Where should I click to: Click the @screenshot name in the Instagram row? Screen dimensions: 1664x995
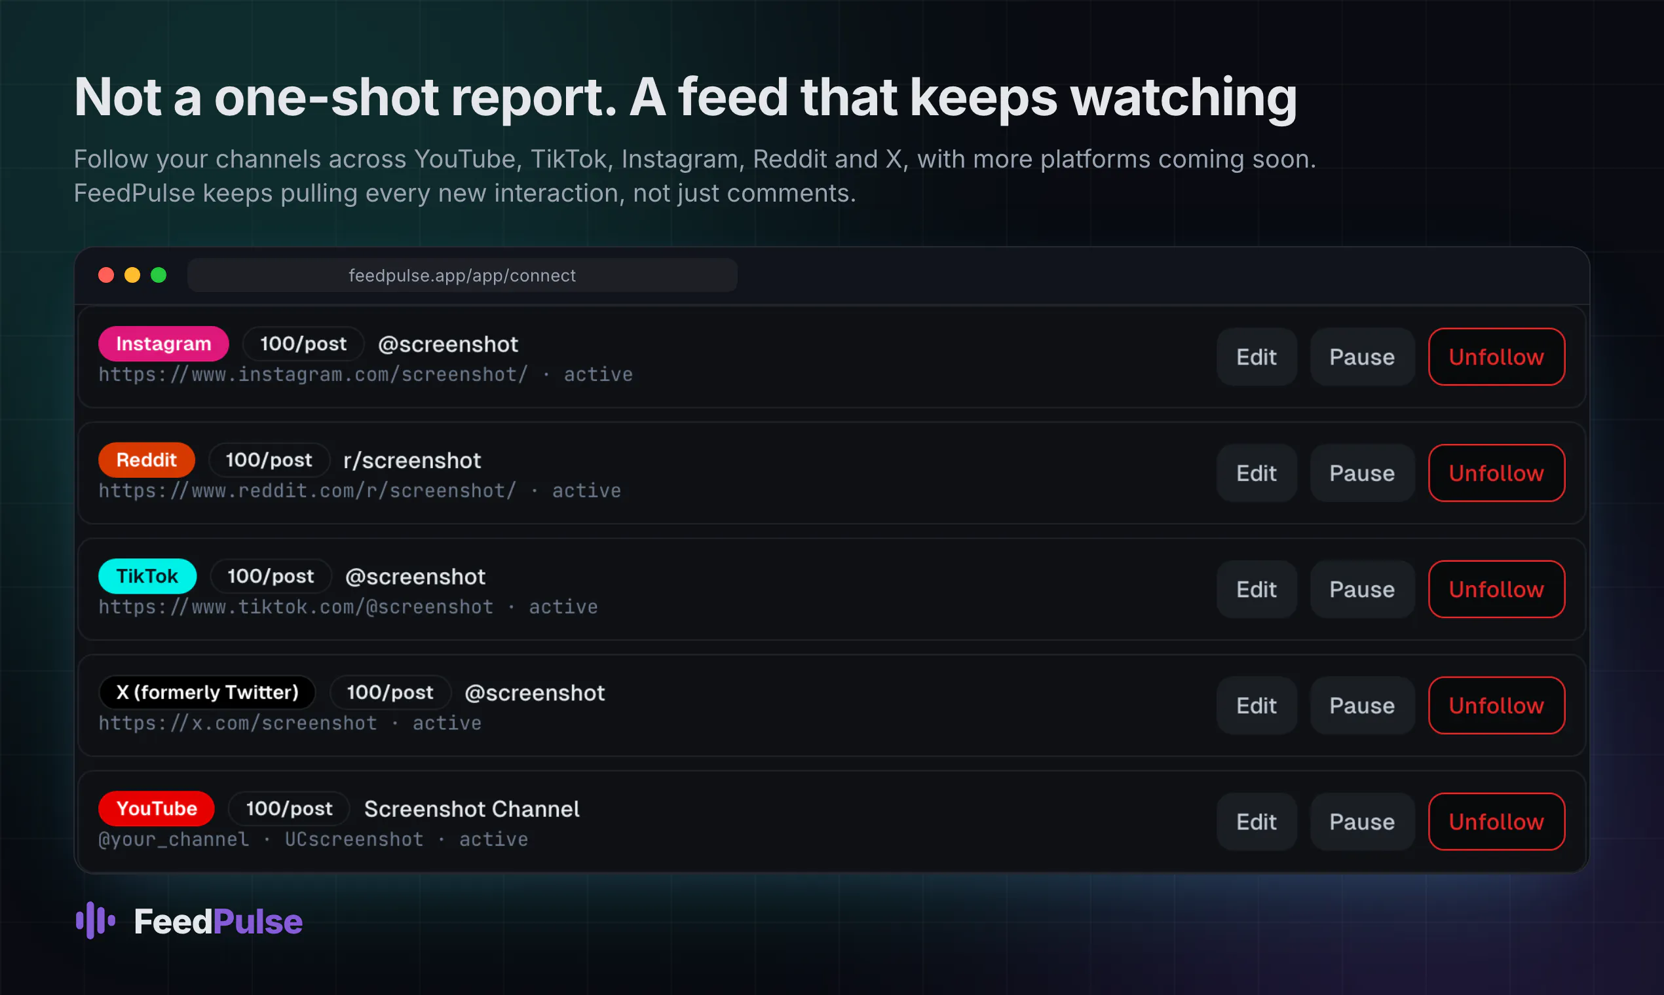(448, 344)
